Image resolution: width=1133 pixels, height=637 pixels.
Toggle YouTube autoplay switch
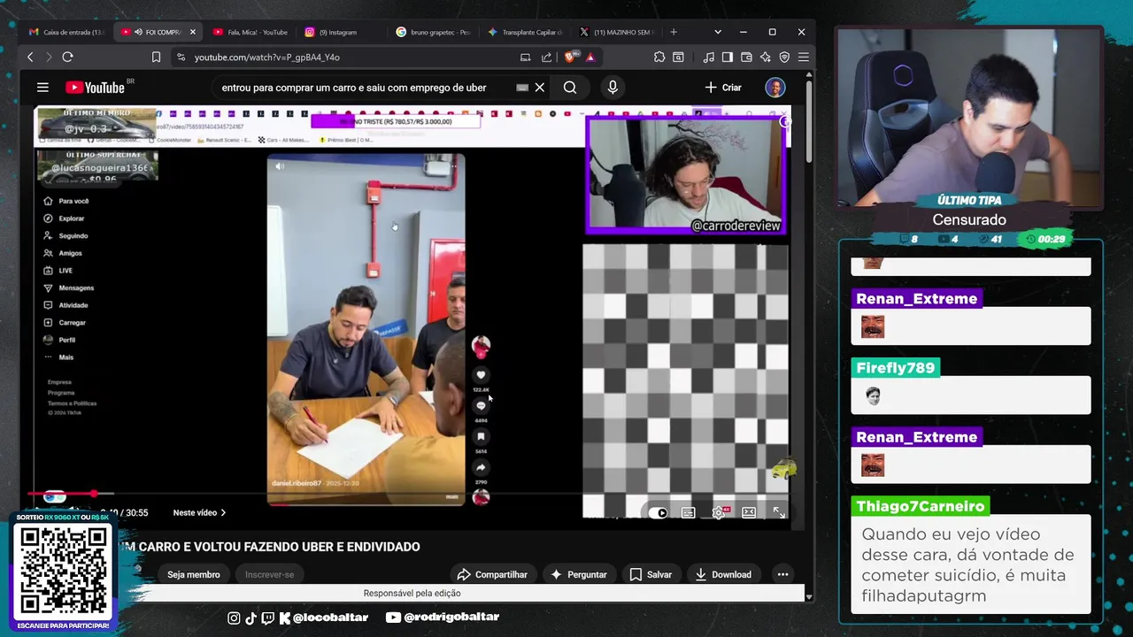point(659,512)
